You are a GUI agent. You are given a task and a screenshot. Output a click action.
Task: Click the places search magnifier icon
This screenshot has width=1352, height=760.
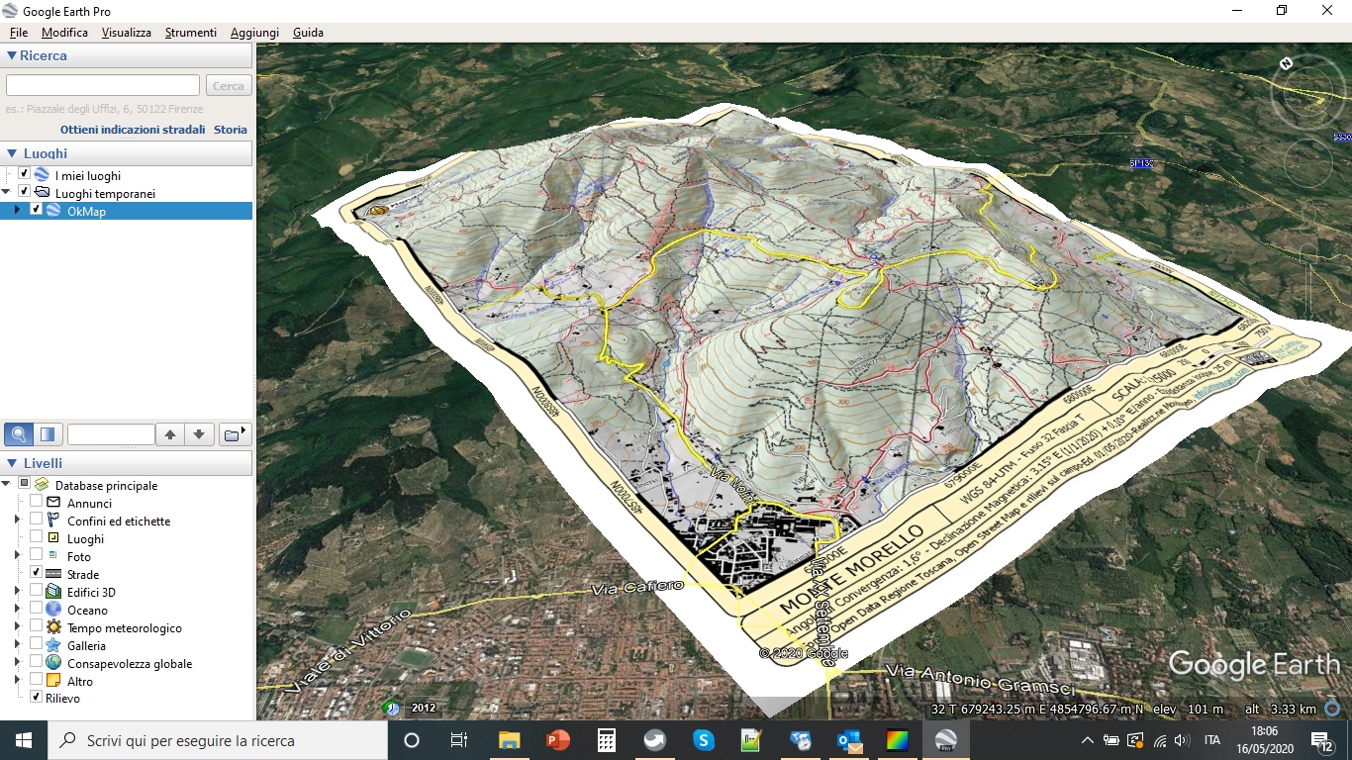[x=19, y=433]
